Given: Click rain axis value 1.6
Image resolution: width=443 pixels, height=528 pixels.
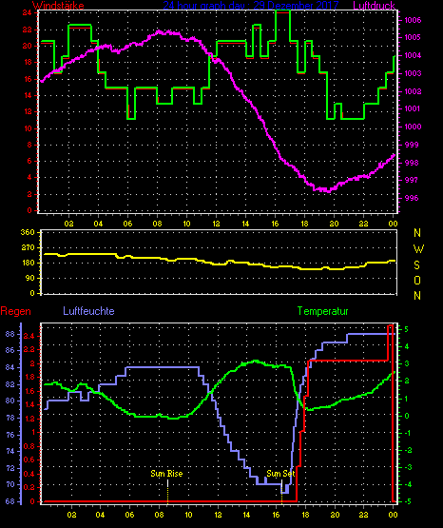Looking at the screenshot, I should tap(29, 391).
